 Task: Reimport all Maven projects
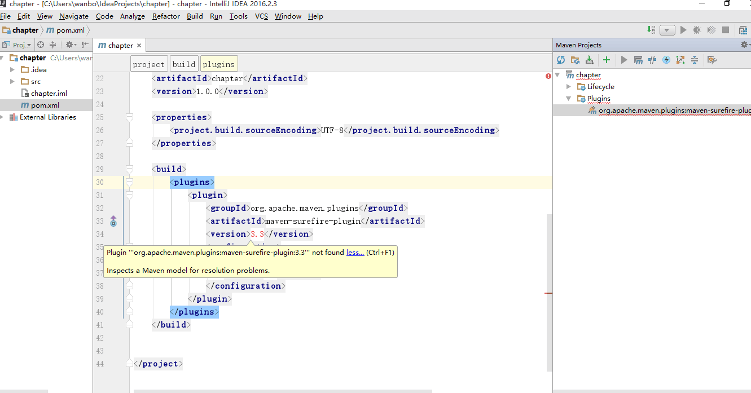tap(560, 60)
